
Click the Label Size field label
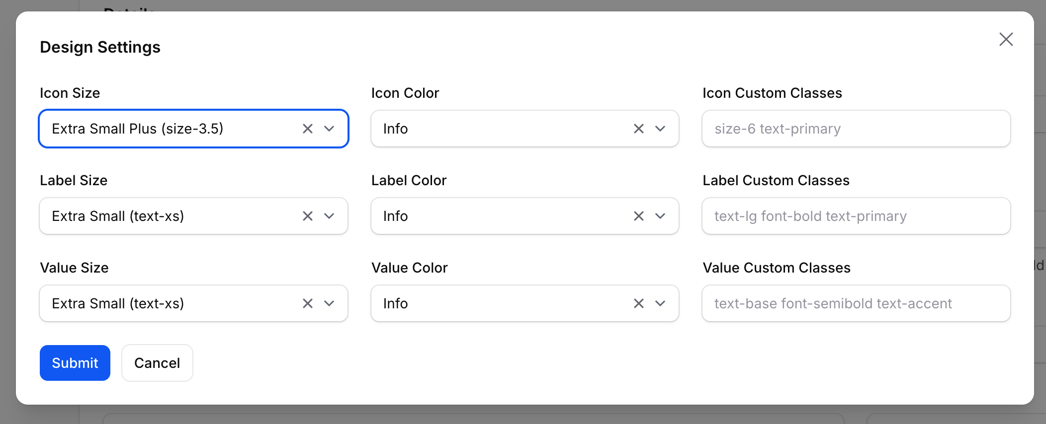pyautogui.click(x=74, y=180)
